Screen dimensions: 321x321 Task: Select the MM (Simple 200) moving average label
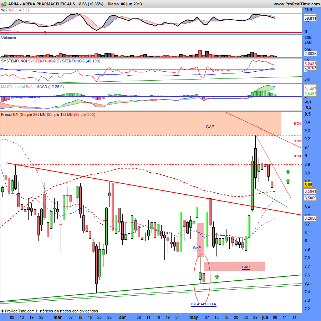[81, 114]
